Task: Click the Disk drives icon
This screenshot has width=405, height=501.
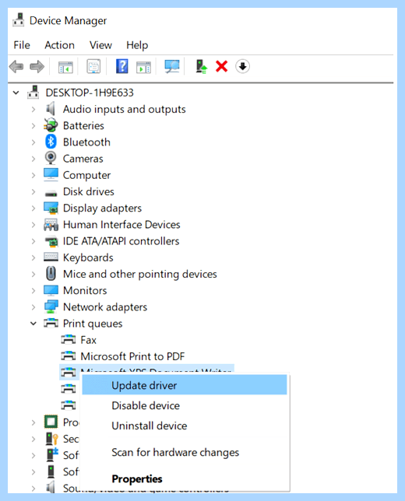Action: tap(51, 193)
